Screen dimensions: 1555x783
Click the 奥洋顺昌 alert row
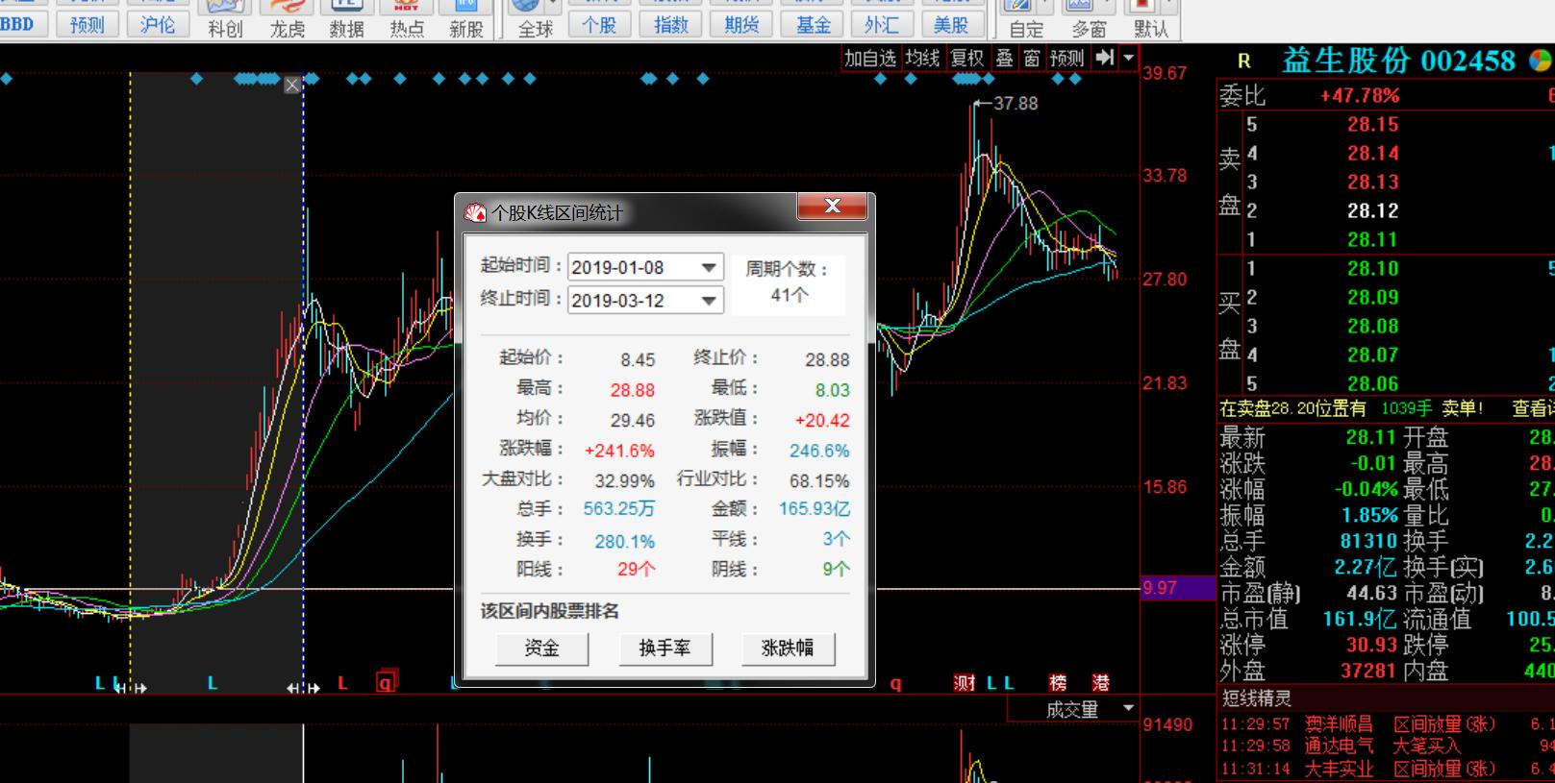pyautogui.click(x=1387, y=723)
